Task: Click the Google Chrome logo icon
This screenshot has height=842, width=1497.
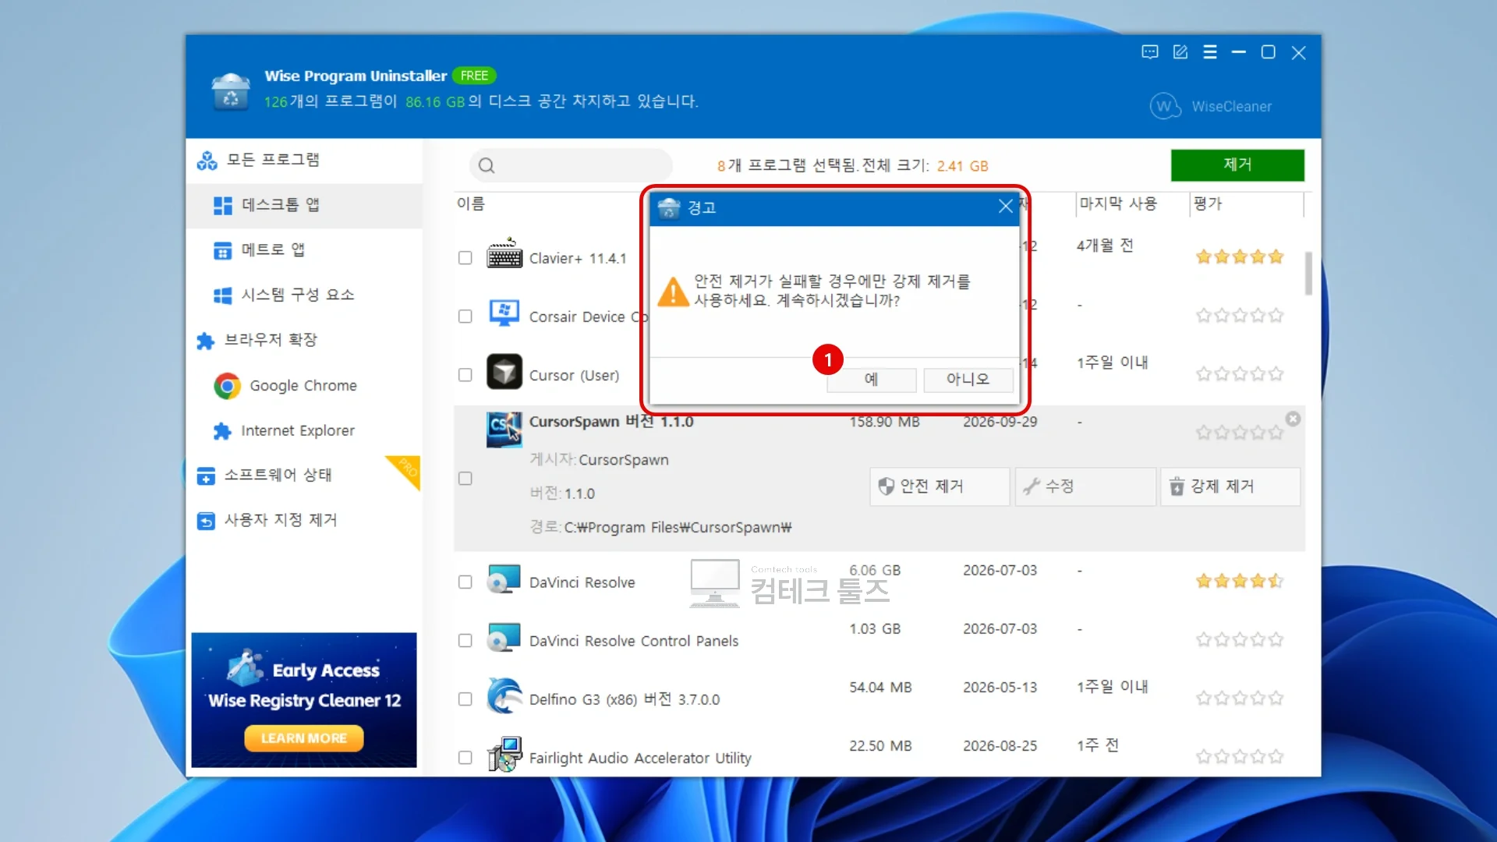Action: click(227, 386)
